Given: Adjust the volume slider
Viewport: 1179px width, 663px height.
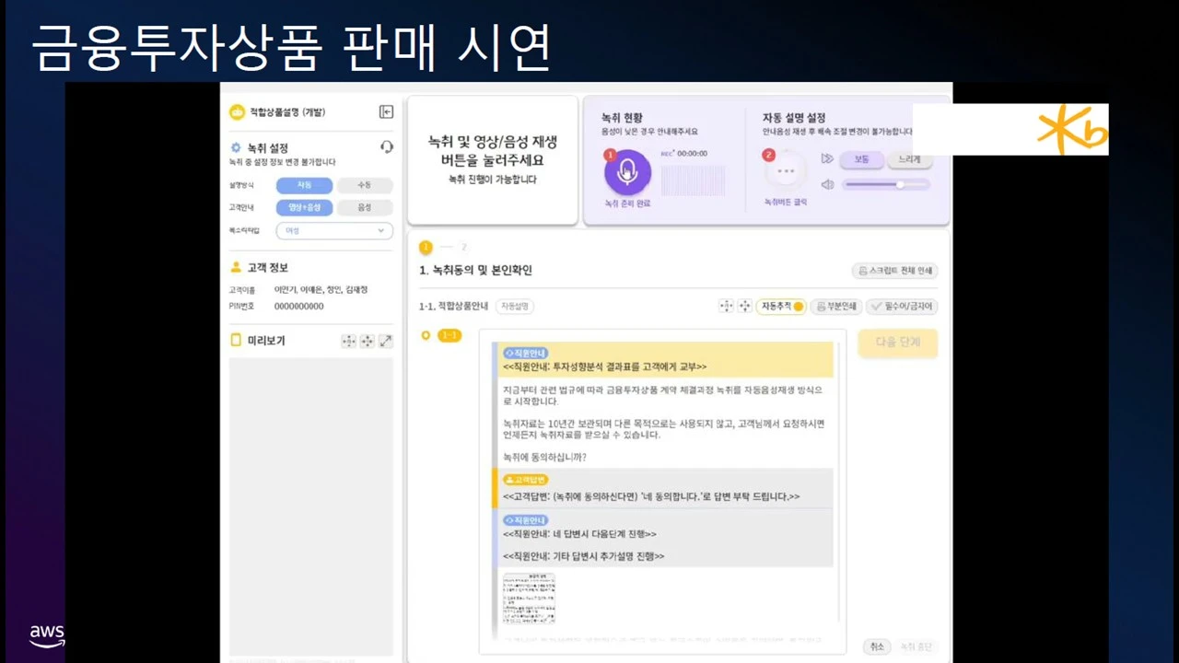Looking at the screenshot, I should pos(885,185).
